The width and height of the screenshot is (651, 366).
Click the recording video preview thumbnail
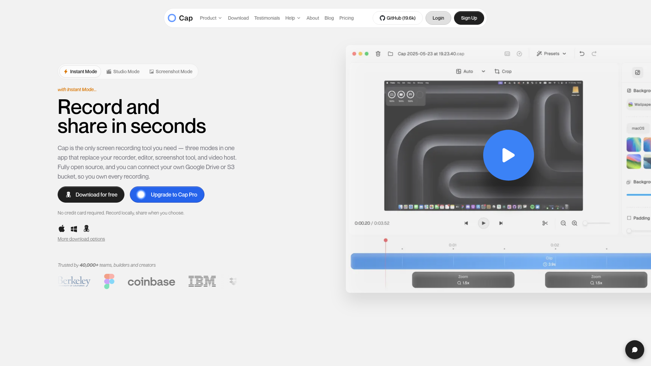[484, 146]
